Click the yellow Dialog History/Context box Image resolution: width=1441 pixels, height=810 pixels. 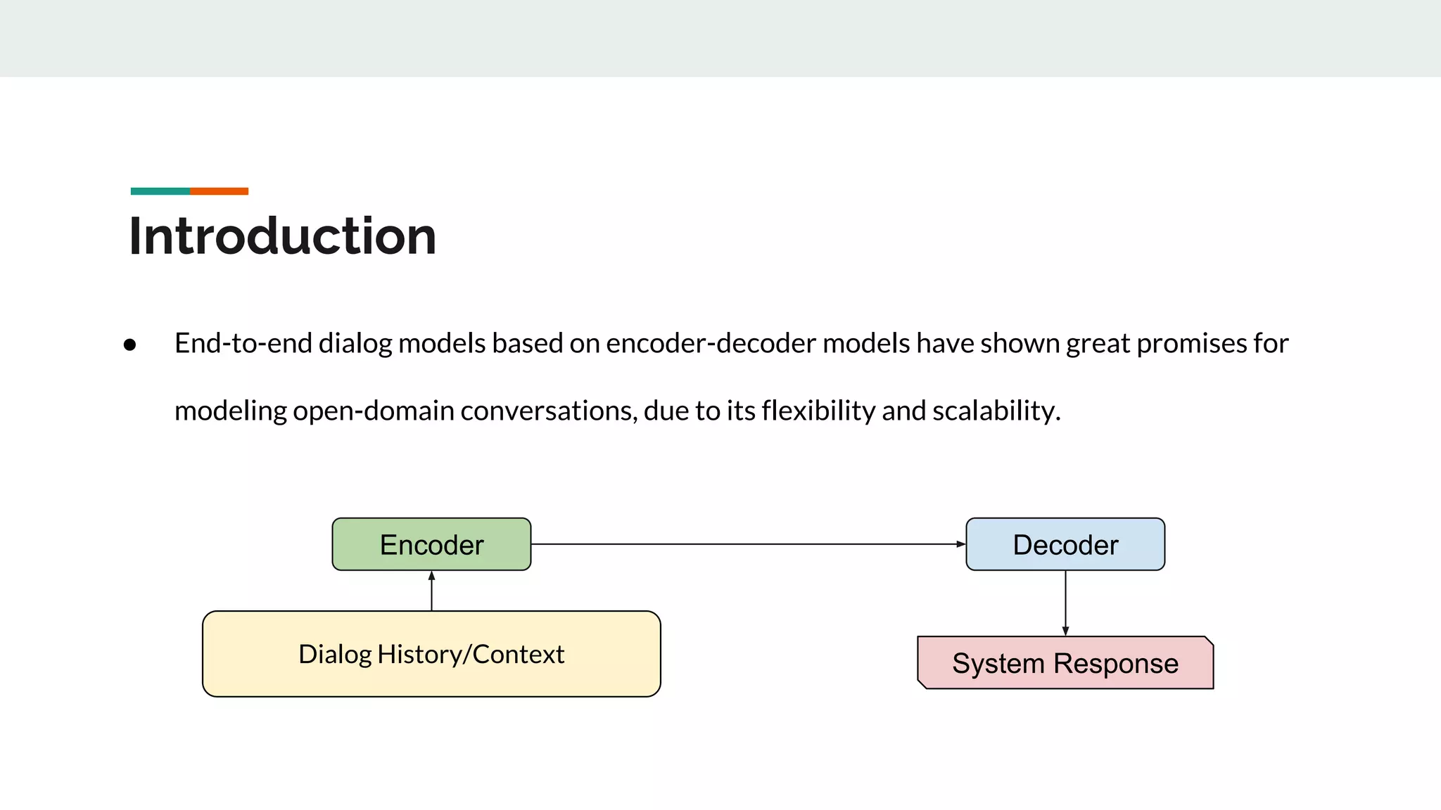click(x=431, y=654)
